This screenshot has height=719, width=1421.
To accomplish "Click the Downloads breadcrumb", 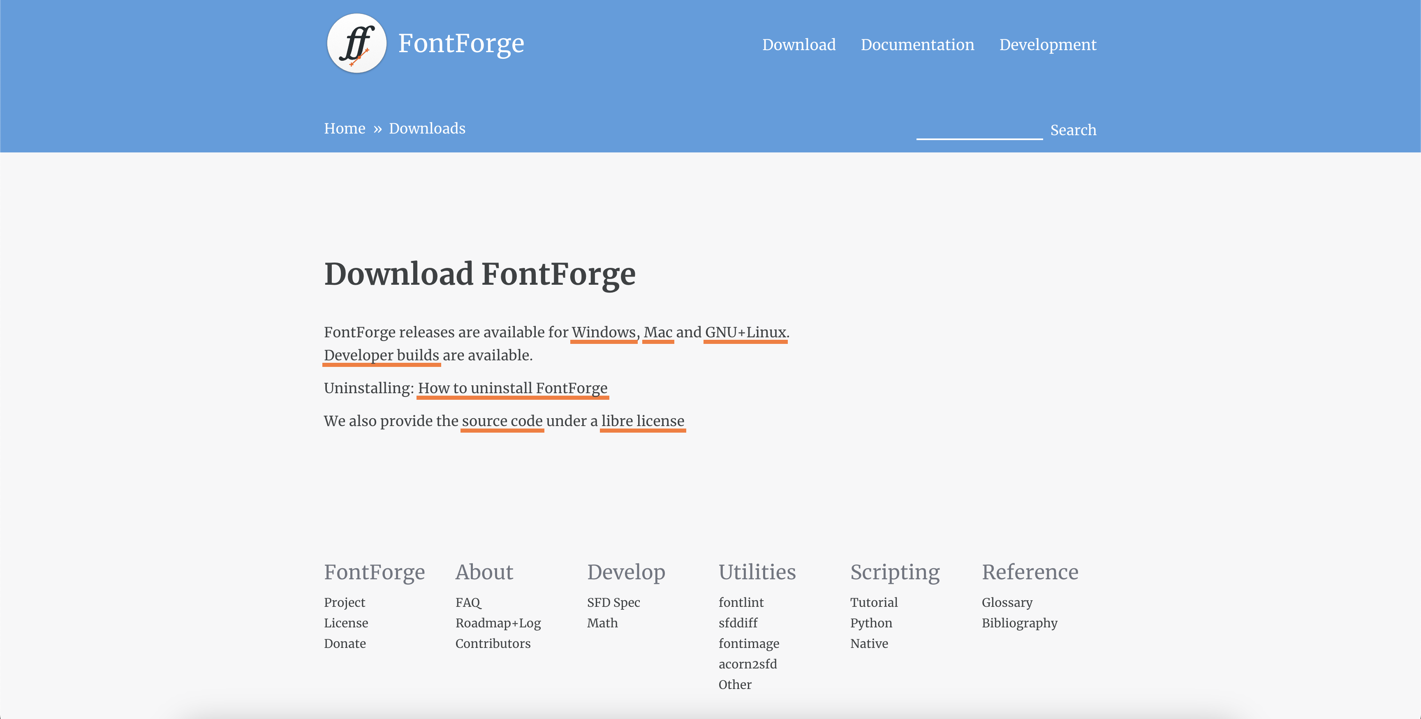I will click(427, 129).
